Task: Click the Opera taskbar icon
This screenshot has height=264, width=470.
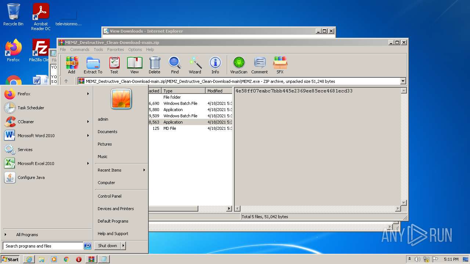Action: pyautogui.click(x=79, y=259)
